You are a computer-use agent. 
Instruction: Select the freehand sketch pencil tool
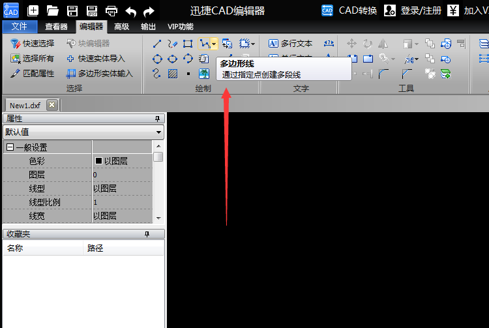172,44
